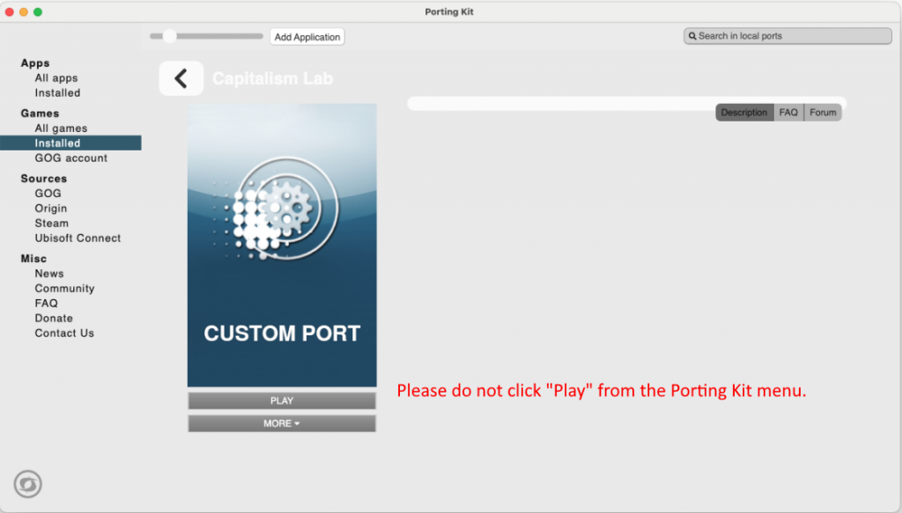Select All games in the sidebar
902x513 pixels.
click(x=61, y=127)
